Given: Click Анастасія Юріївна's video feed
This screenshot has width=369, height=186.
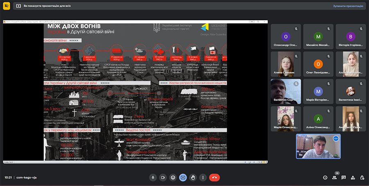Looking at the screenshot, I should [x=351, y=119].
